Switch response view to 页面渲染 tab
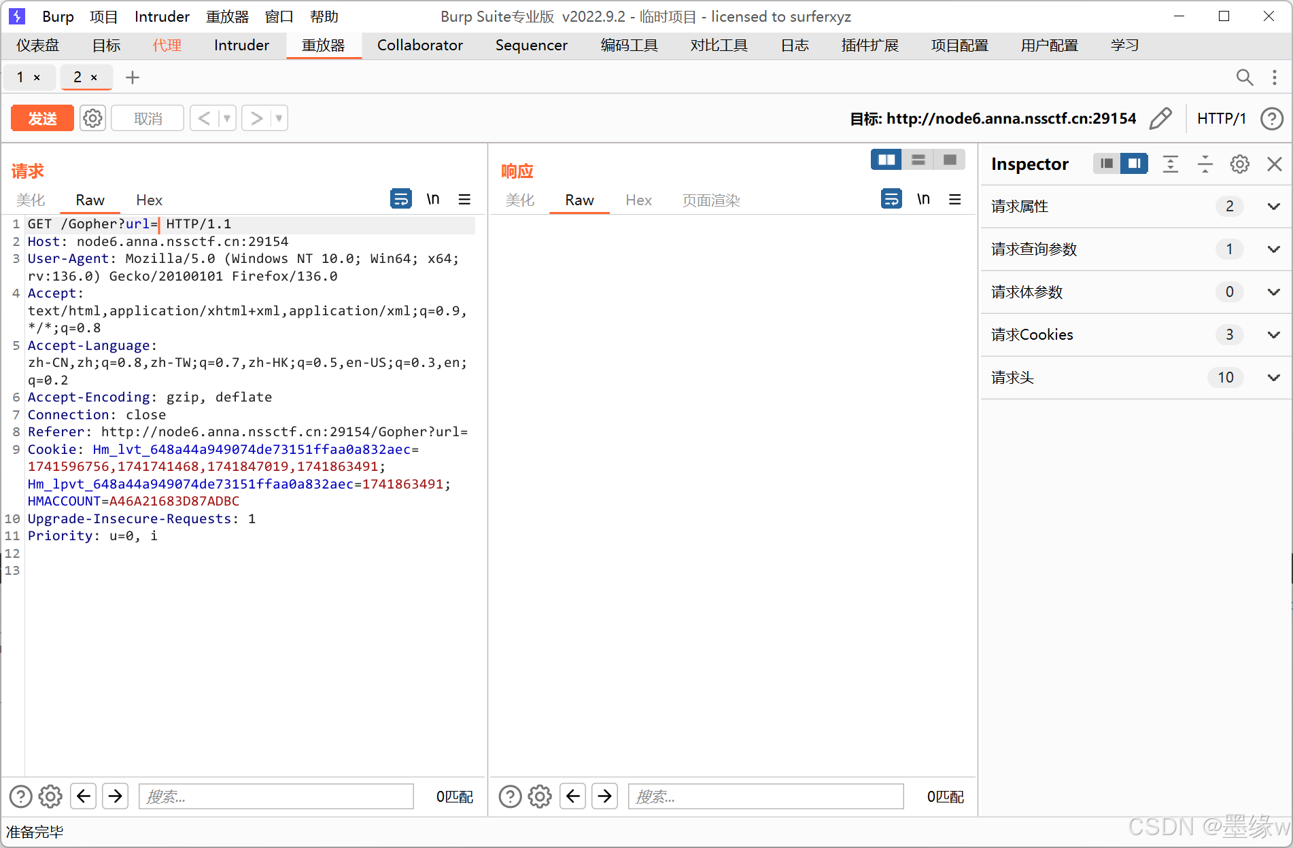The image size is (1293, 848). click(x=711, y=200)
